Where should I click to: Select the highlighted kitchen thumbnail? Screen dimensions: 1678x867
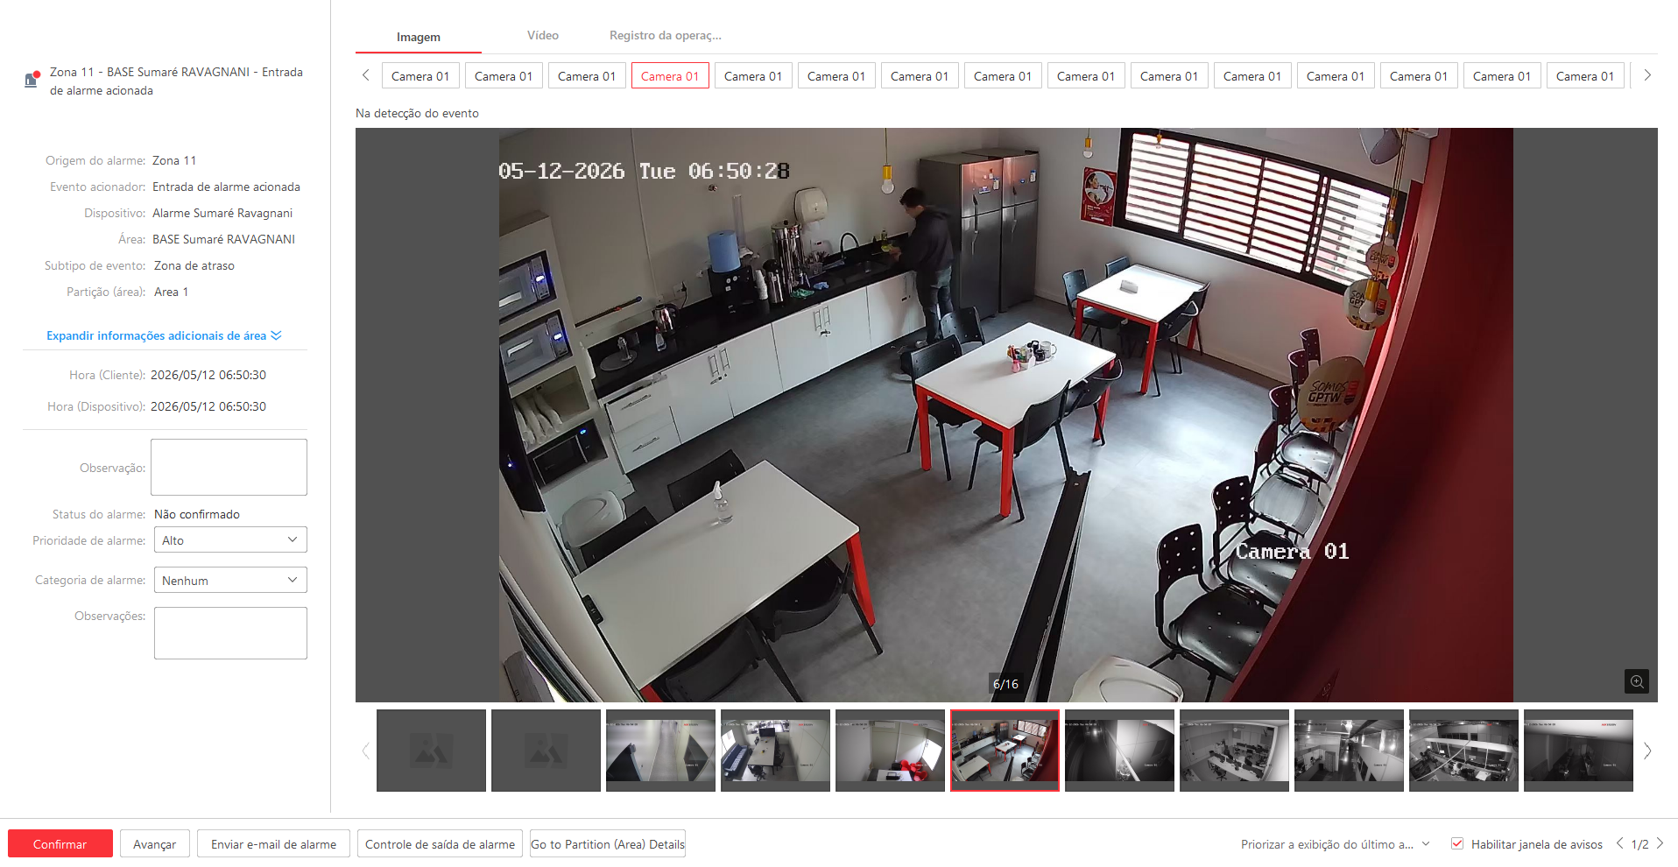1005,751
